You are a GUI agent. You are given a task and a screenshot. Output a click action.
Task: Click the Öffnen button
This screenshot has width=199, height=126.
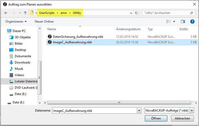point(156,118)
